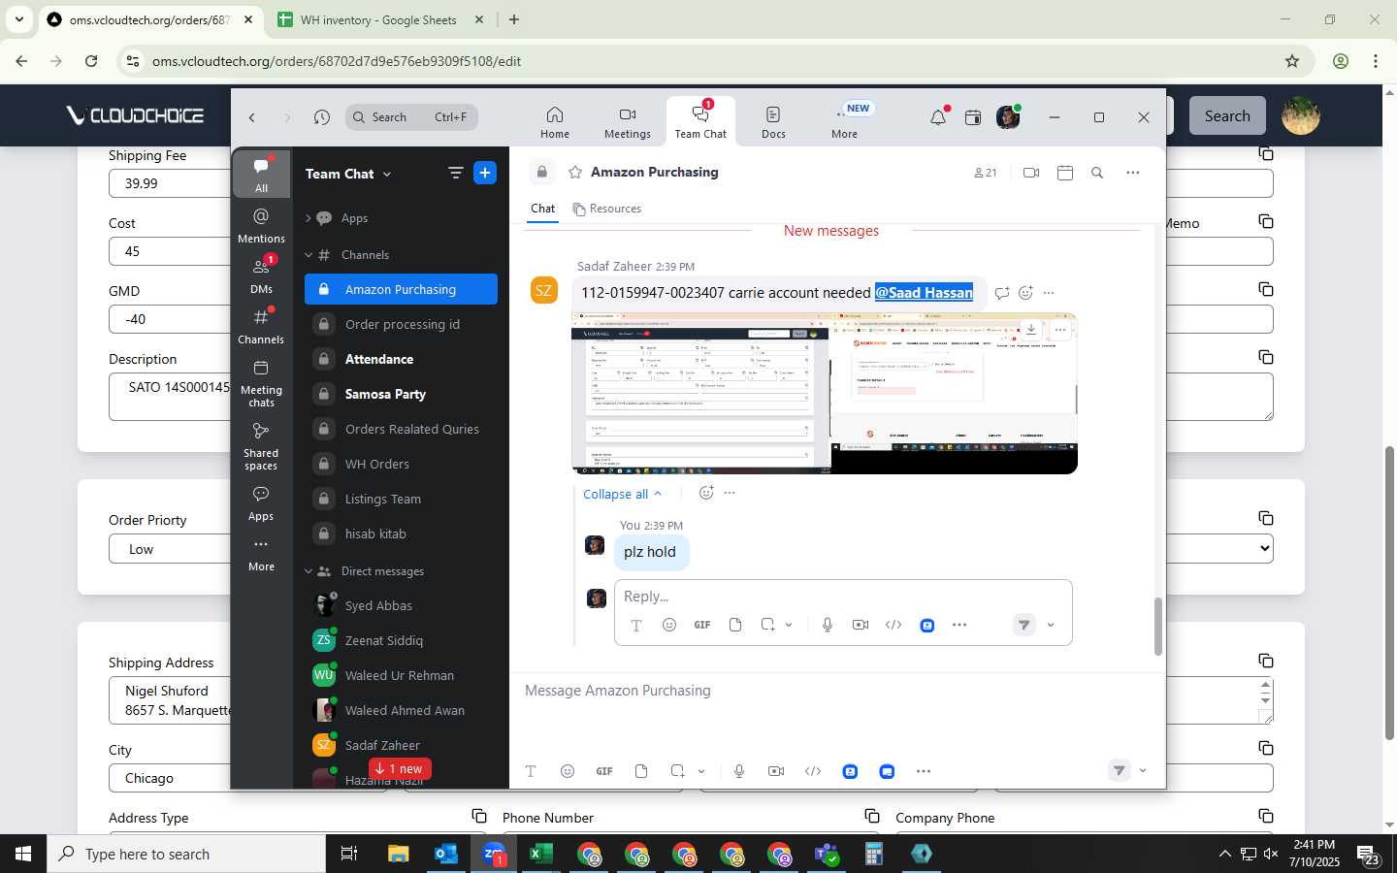Click Message Amazon Purchasing input
This screenshot has width=1397, height=873.
click(837, 691)
